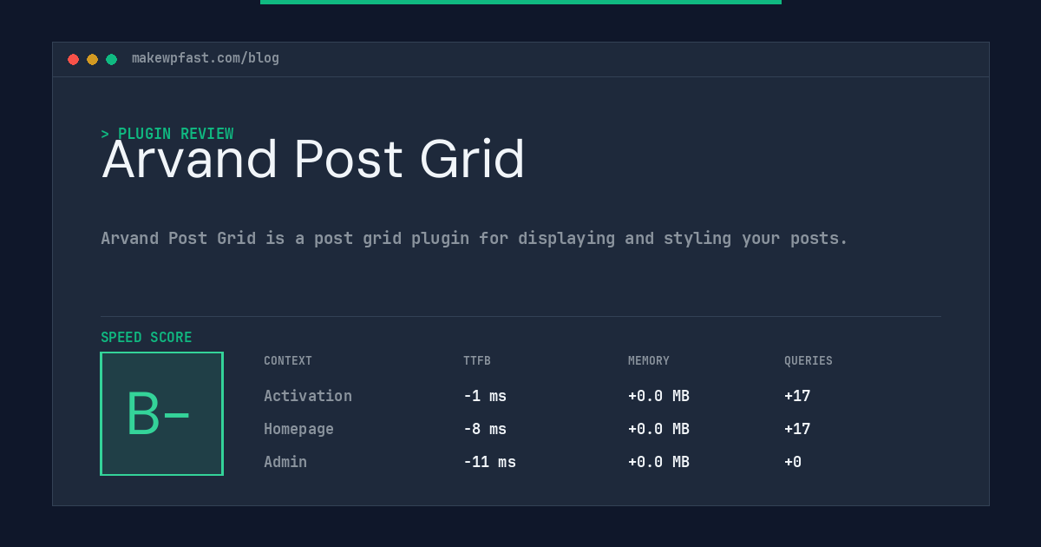The width and height of the screenshot is (1041, 547).
Task: Click the Admin queries '+0' value
Action: pyautogui.click(x=793, y=462)
